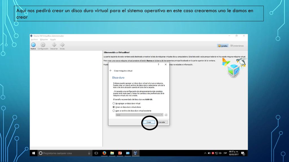The width and height of the screenshot is (289, 162).
Task: Switch to the Detalles view
Action: click(223, 46)
